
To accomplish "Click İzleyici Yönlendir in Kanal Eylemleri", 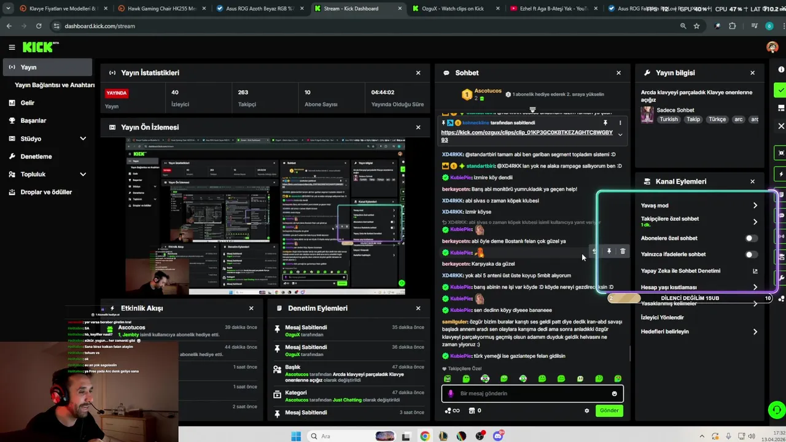I will point(662,317).
